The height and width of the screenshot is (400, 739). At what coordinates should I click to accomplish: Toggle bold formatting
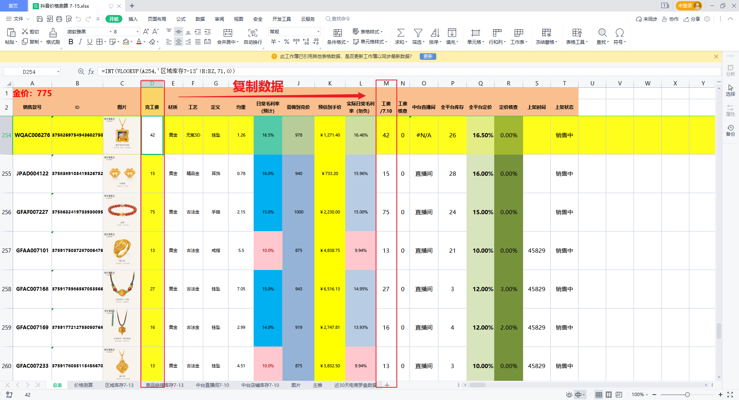[71, 42]
